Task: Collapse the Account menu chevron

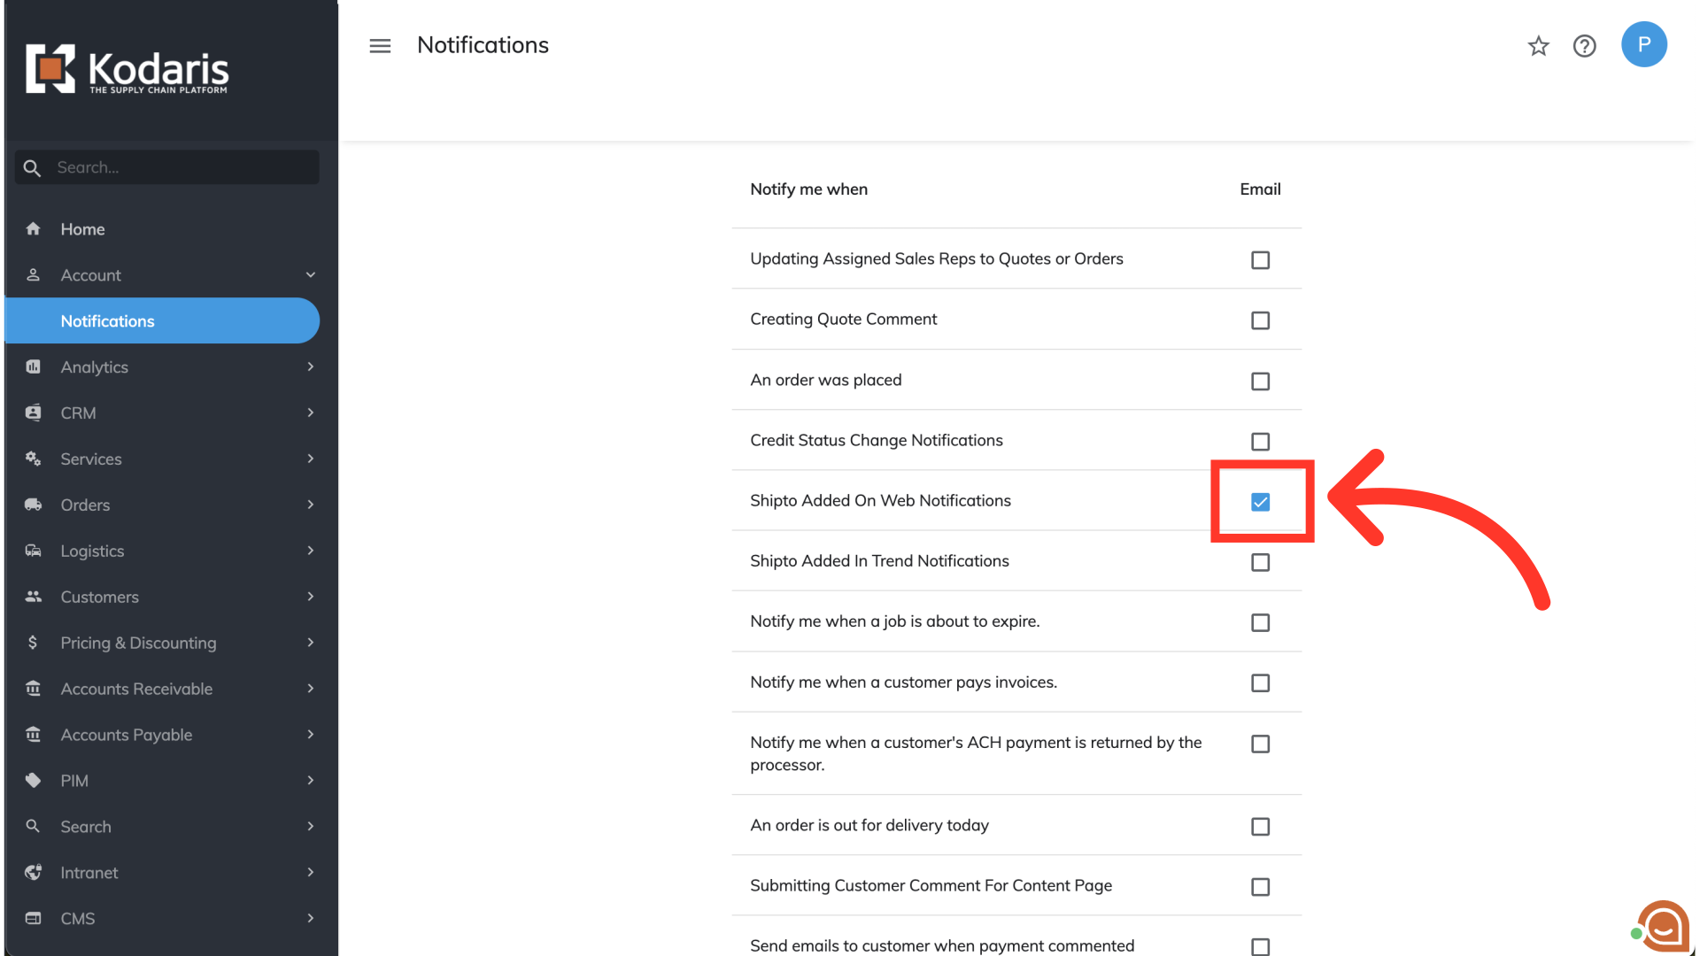Action: coord(311,275)
